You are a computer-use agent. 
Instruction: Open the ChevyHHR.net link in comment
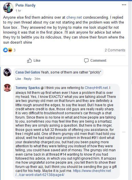(x=96, y=88)
